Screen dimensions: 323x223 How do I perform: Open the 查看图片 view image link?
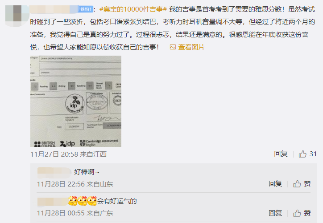[x=191, y=47]
